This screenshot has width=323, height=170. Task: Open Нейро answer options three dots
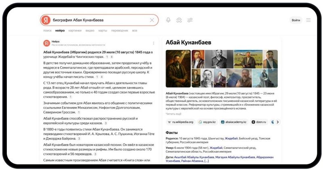click(x=153, y=43)
